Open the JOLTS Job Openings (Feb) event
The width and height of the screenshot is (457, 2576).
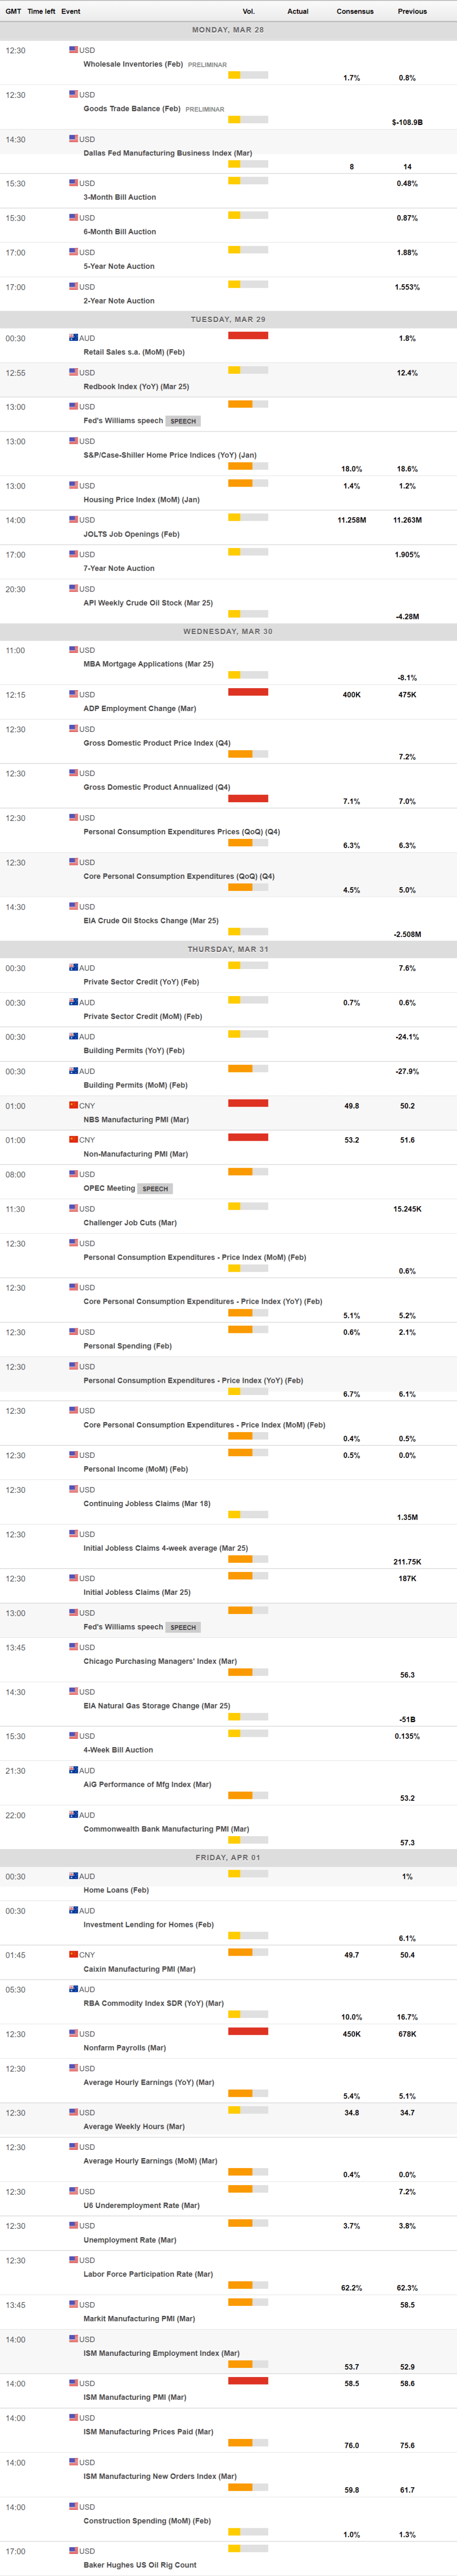(x=131, y=534)
